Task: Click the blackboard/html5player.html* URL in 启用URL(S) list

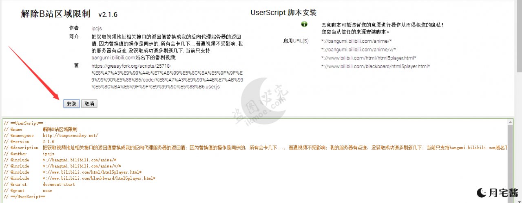Action: pyautogui.click(x=376, y=66)
